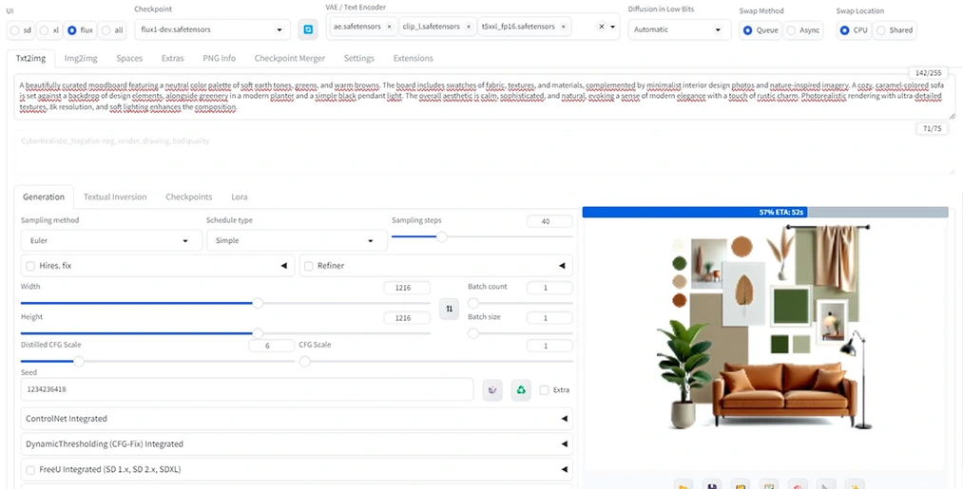Clear all VAE / Text Encoder selections
Viewport: 963px width, 489px height.
click(601, 27)
